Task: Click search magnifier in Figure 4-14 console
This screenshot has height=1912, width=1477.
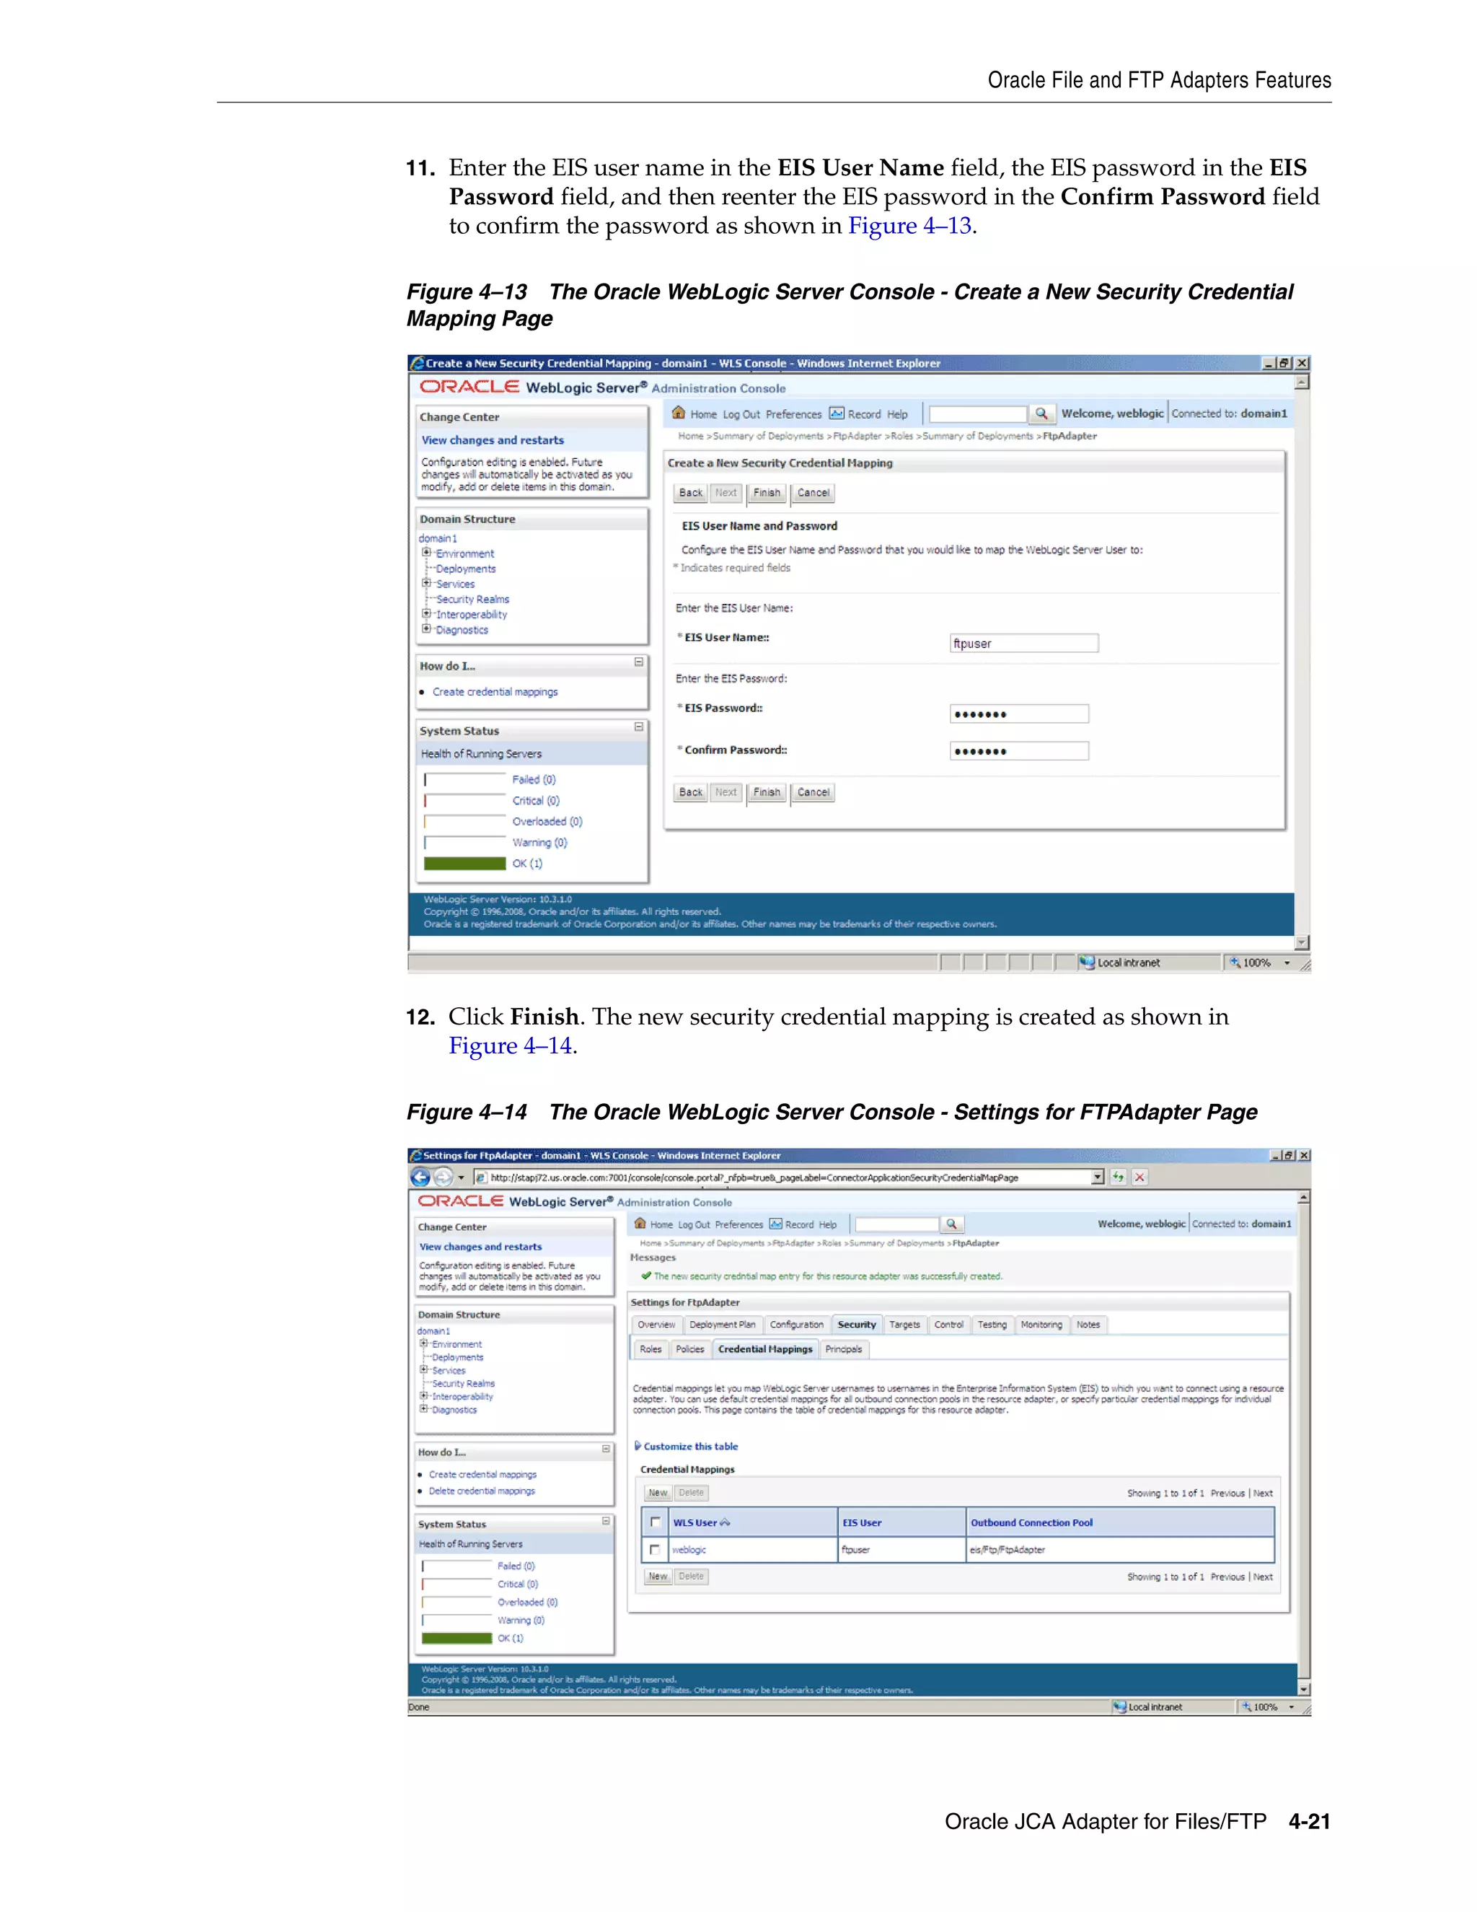Action: [x=951, y=1224]
